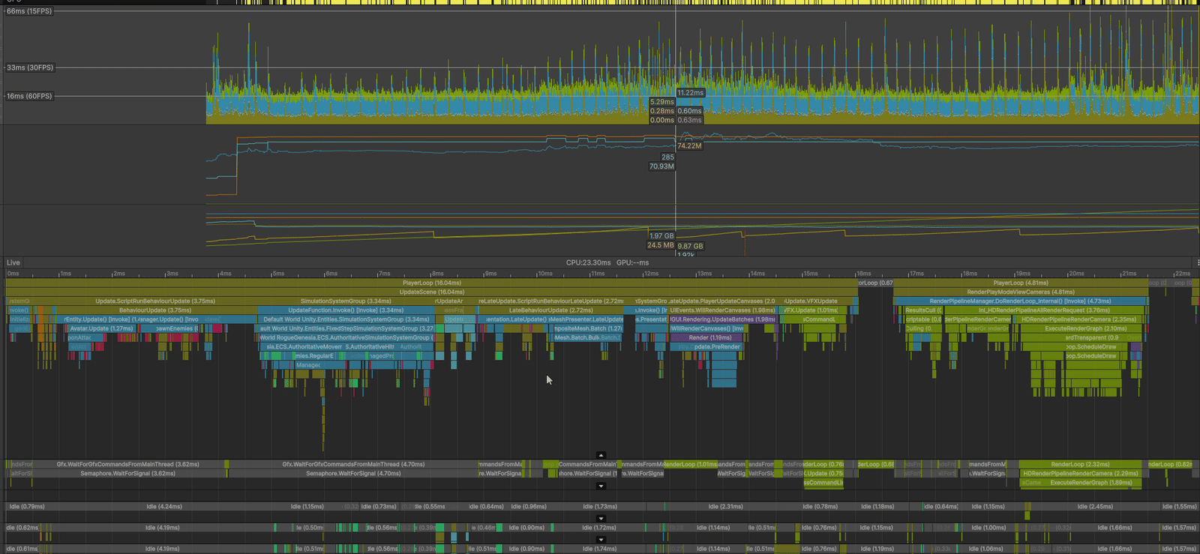
Task: Click the RenderPlayModeViewCameras (4.81ms) bar
Action: click(1020, 292)
